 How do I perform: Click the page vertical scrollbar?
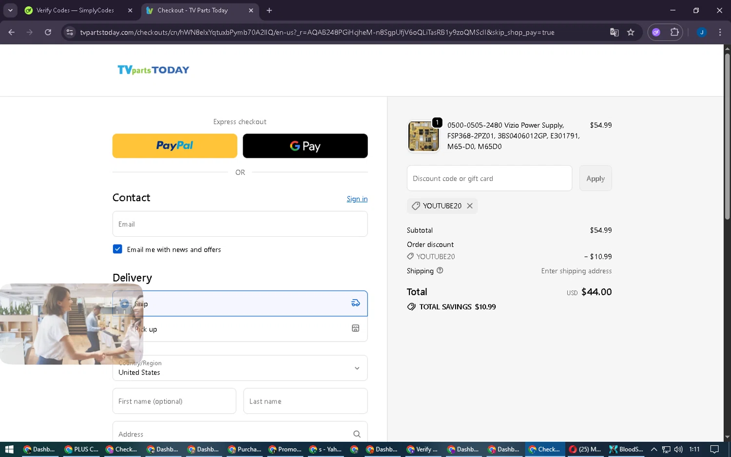[x=727, y=136]
